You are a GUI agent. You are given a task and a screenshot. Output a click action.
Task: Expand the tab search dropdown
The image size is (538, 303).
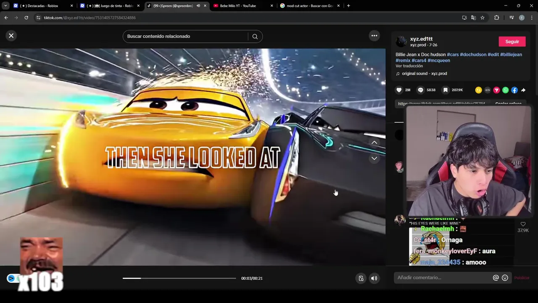5,6
